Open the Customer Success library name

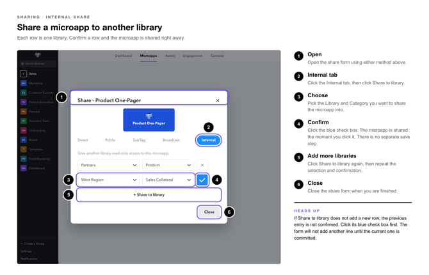point(41,93)
